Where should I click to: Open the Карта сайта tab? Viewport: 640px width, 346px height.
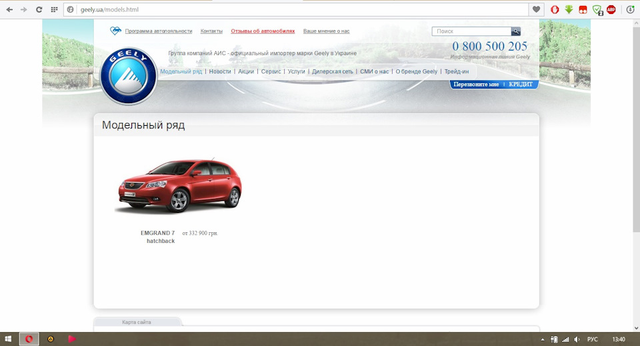[137, 322]
